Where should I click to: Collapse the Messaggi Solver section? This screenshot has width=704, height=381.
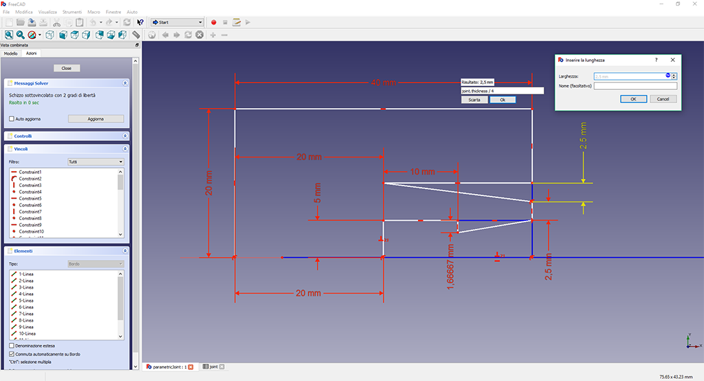pyautogui.click(x=125, y=83)
